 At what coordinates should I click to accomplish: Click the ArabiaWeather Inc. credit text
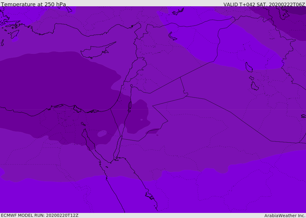285,216
